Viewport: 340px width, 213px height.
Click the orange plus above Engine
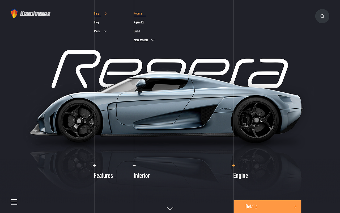point(234,166)
